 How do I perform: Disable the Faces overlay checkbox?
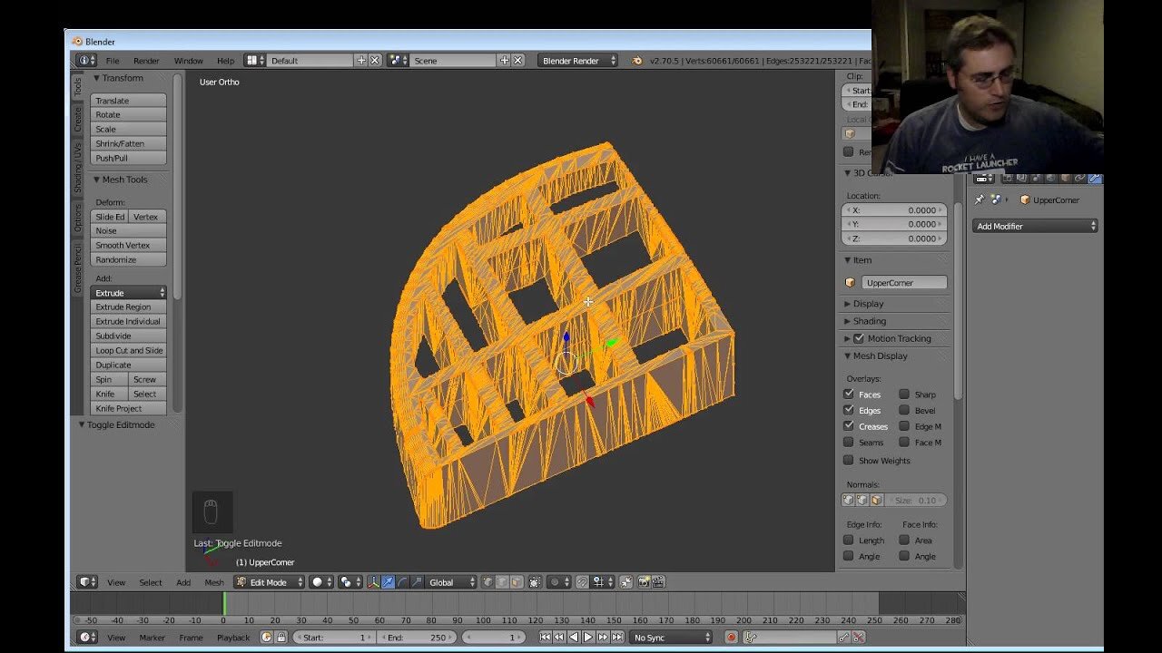click(849, 395)
